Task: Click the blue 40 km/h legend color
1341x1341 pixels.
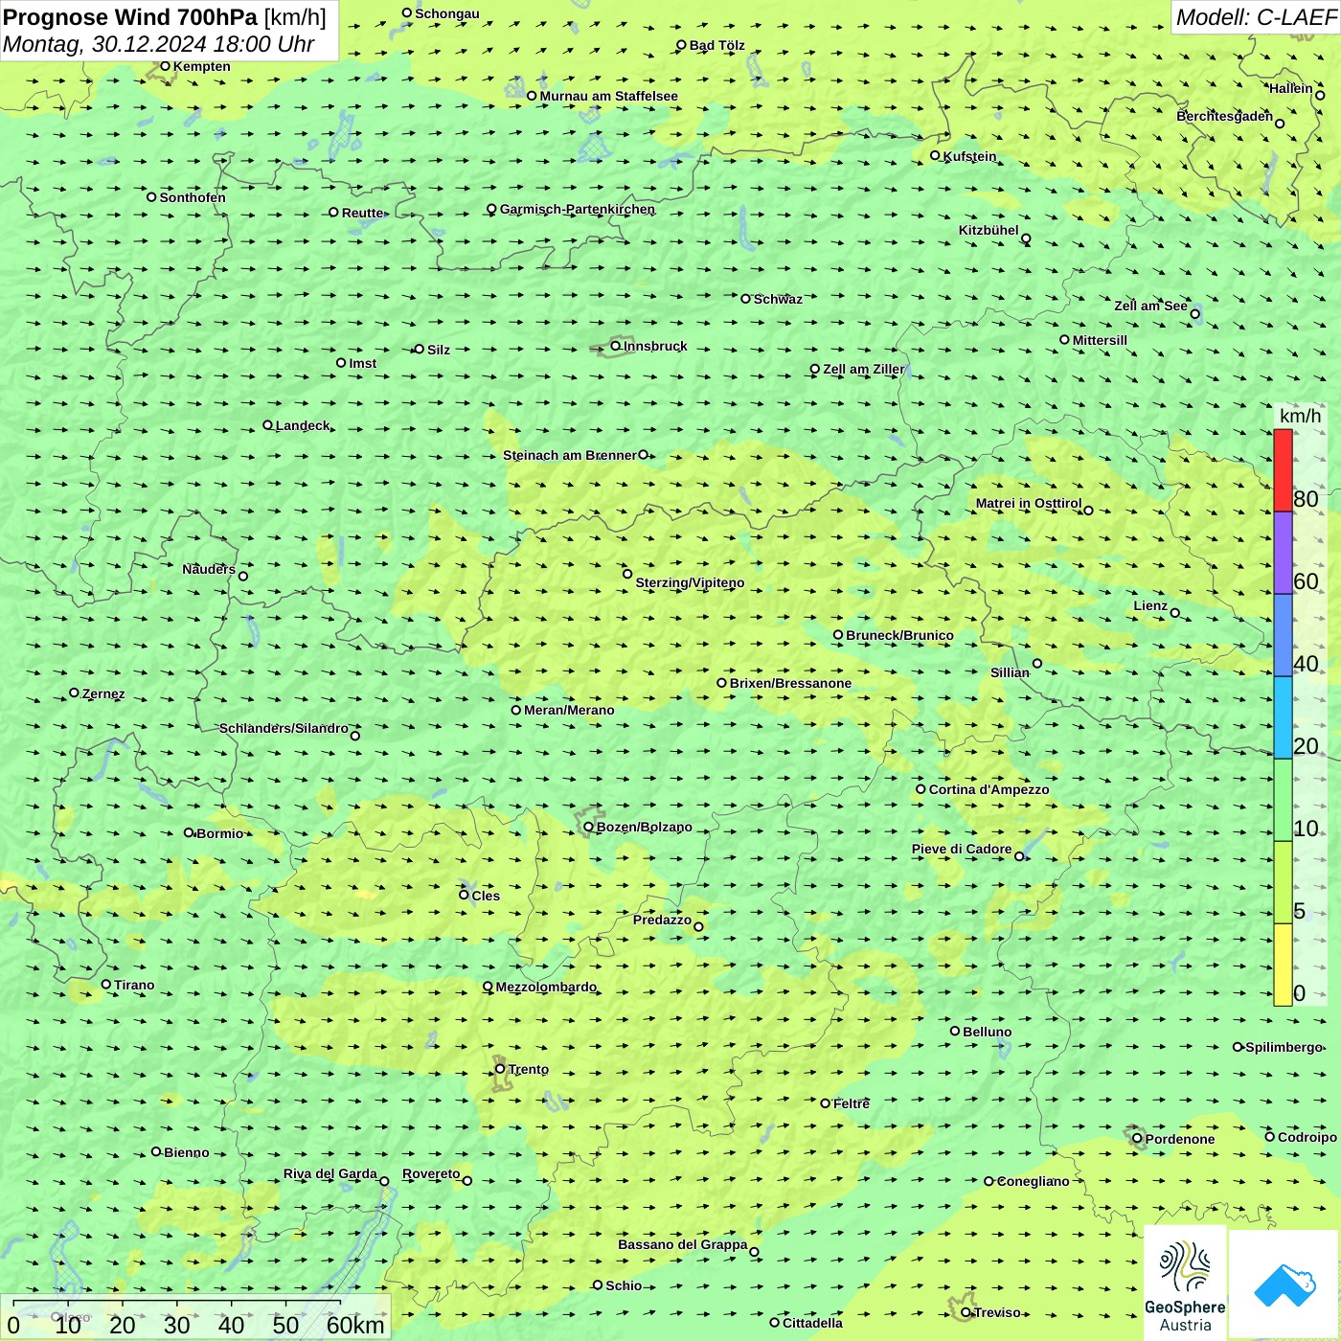Action: tap(1283, 635)
